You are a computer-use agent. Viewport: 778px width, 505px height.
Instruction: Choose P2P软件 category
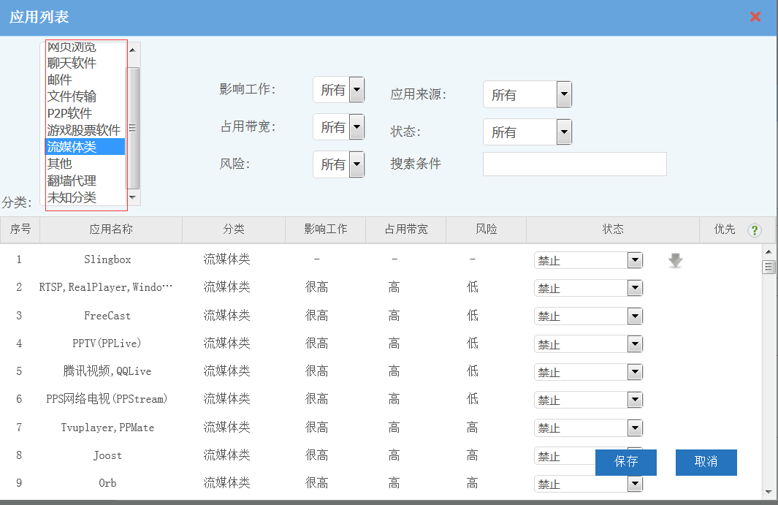pos(69,113)
